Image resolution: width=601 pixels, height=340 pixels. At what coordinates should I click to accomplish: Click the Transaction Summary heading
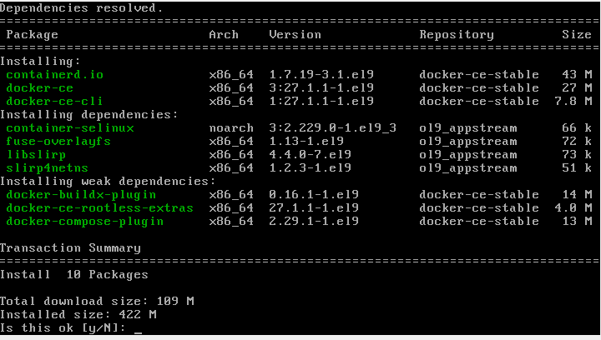pyautogui.click(x=70, y=248)
